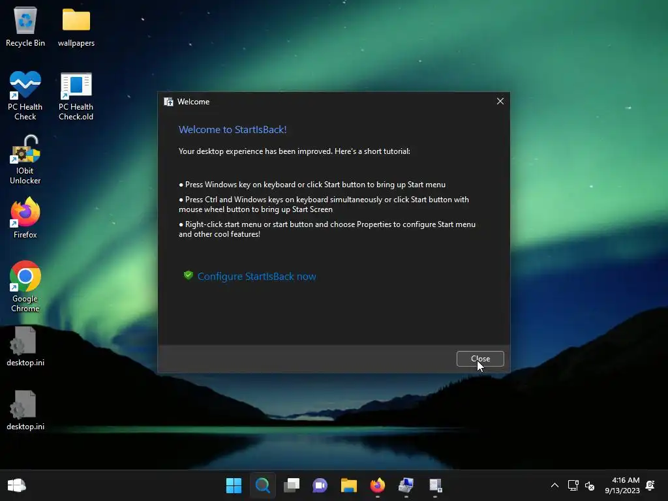Close the Welcome dialog with the X
The width and height of the screenshot is (668, 501).
pyautogui.click(x=500, y=101)
